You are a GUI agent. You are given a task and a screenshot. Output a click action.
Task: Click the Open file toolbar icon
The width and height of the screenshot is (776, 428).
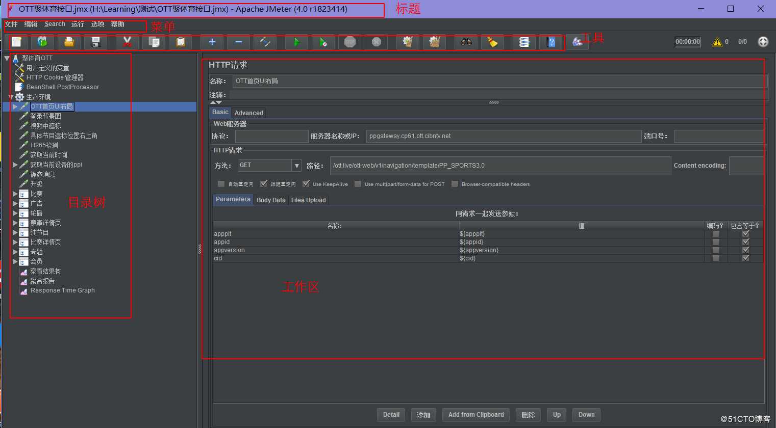[x=69, y=42]
